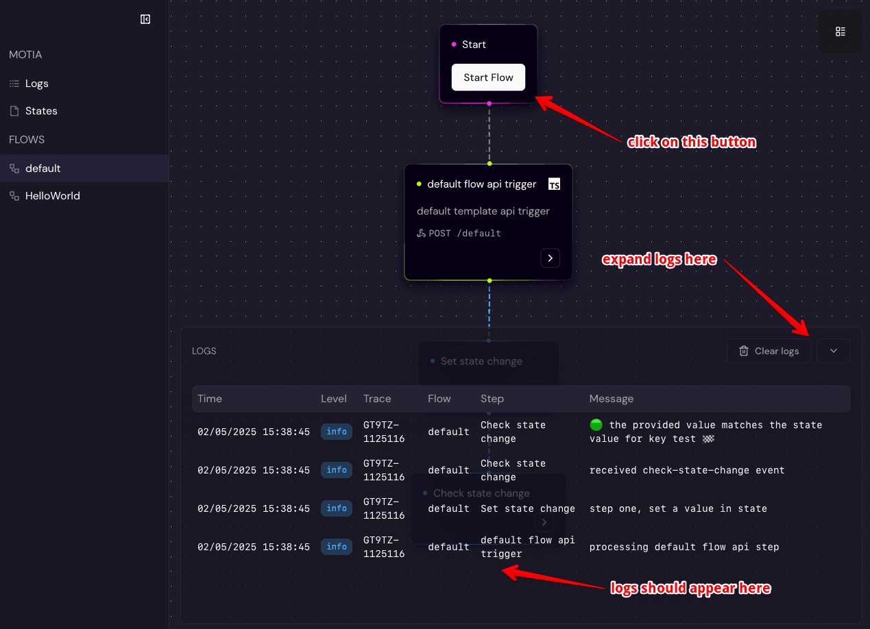Click info badge on processing default flow row
The image size is (870, 629).
point(337,547)
